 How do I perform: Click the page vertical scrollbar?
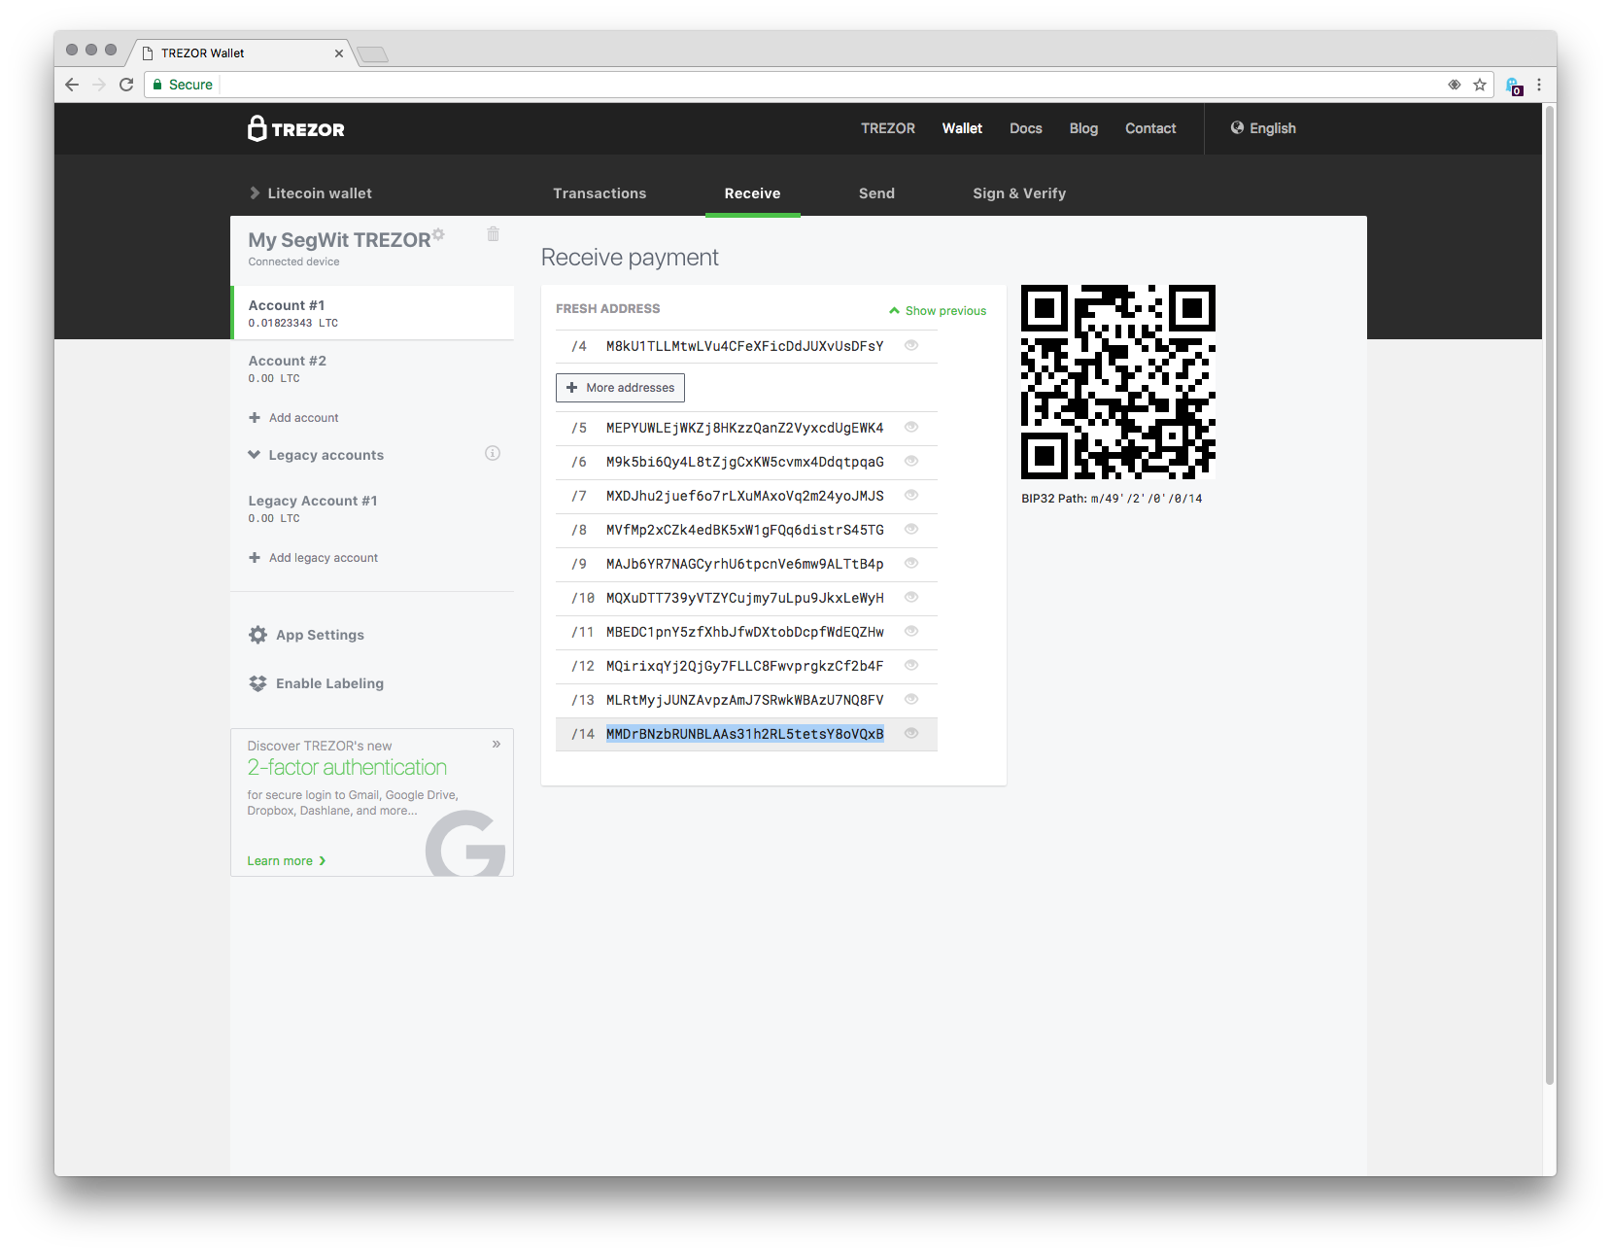pyautogui.click(x=1549, y=594)
